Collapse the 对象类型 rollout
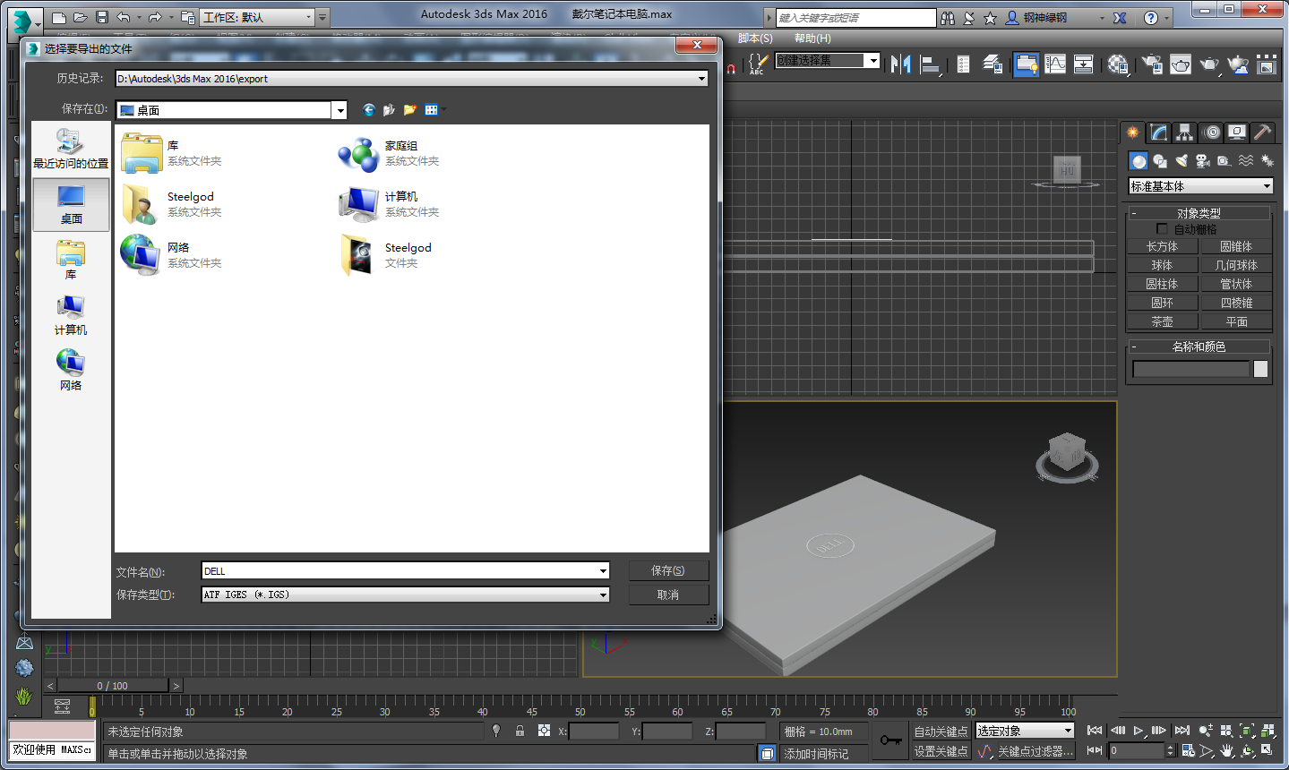 click(1199, 213)
